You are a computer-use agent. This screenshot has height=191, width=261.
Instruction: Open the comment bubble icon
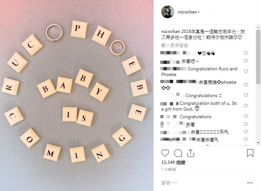pos(178,153)
